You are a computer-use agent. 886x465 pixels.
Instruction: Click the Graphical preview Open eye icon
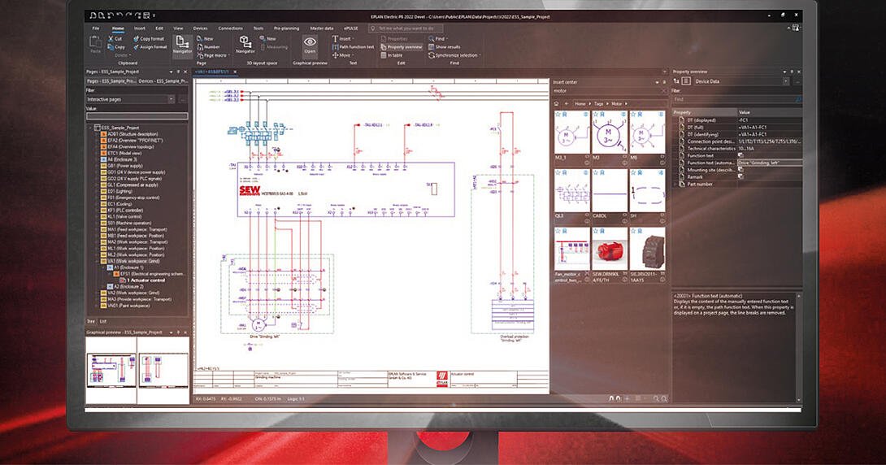click(310, 44)
